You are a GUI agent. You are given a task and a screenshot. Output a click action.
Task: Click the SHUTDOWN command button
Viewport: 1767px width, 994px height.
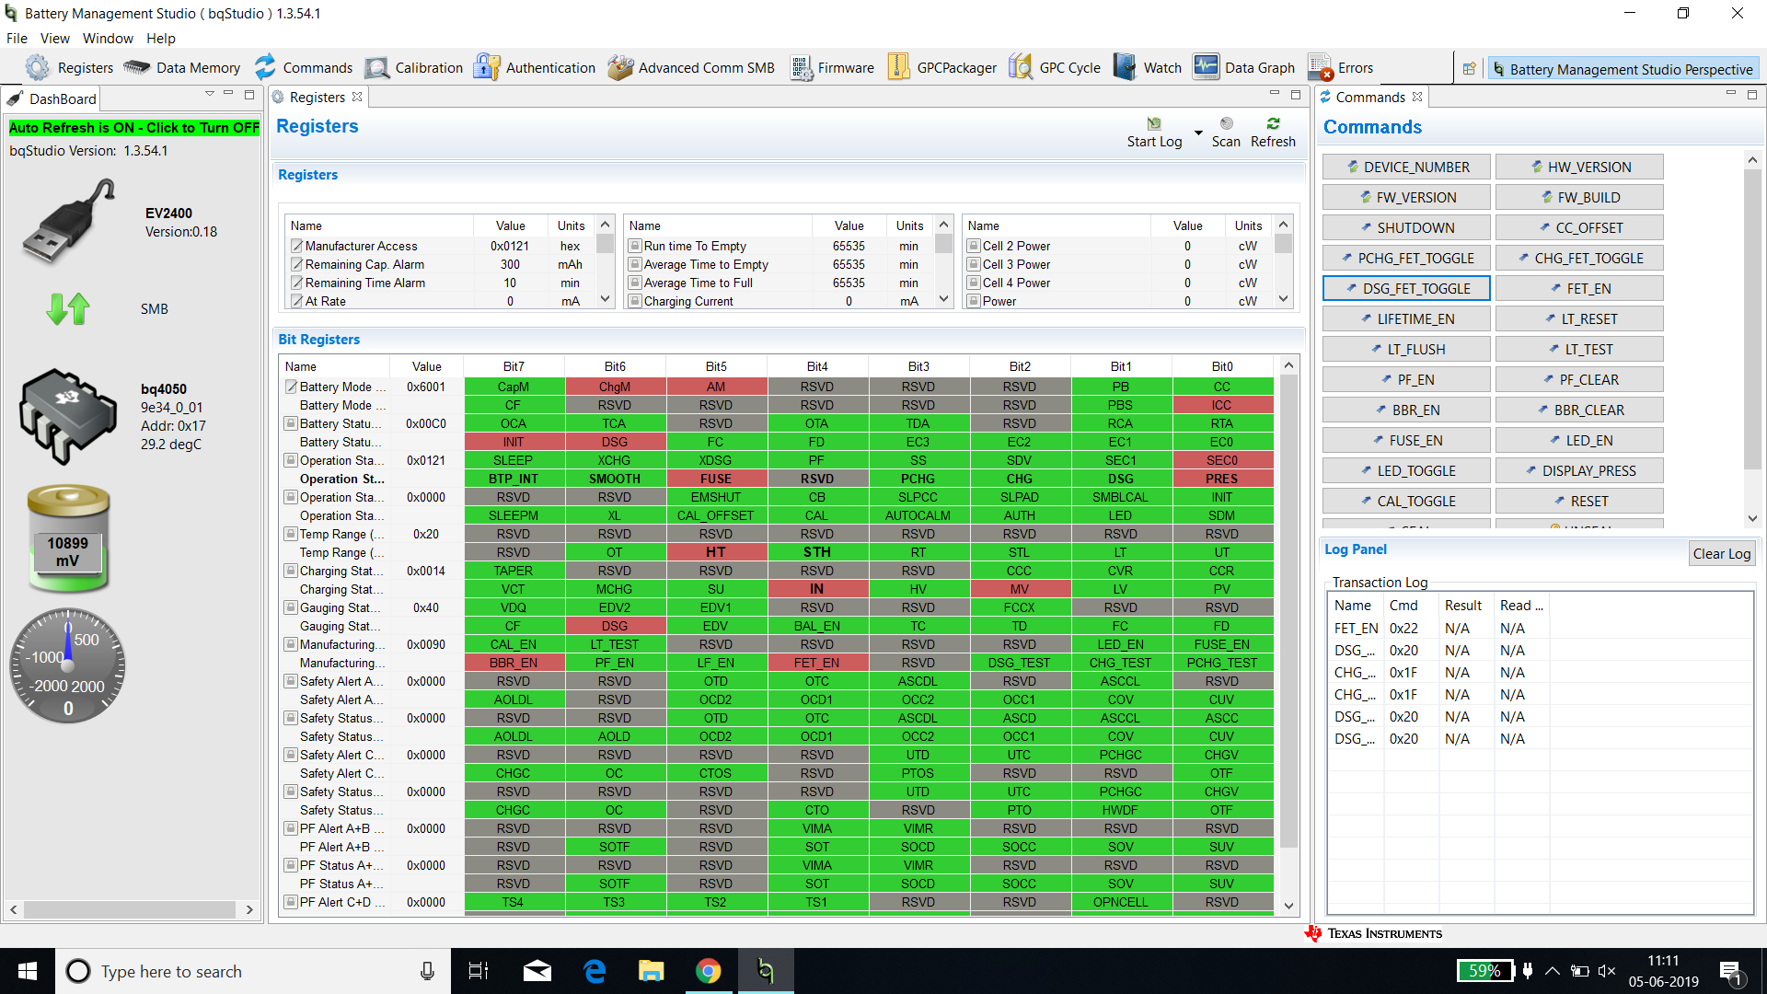(x=1406, y=227)
